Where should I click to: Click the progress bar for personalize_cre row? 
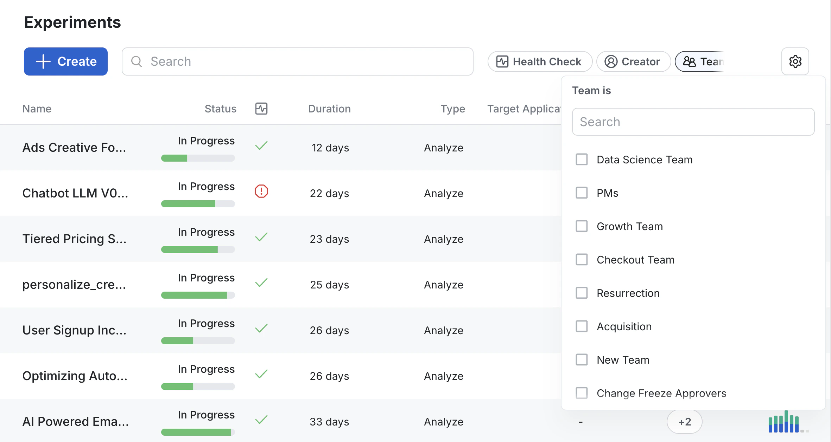point(198,295)
